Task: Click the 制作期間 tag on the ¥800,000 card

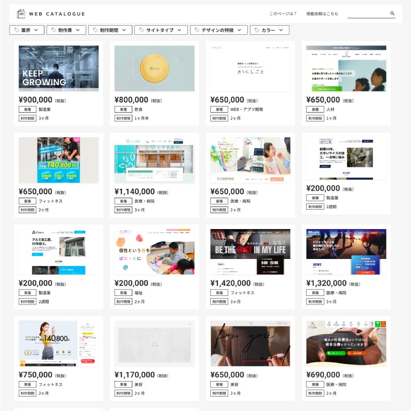Action: [x=124, y=118]
